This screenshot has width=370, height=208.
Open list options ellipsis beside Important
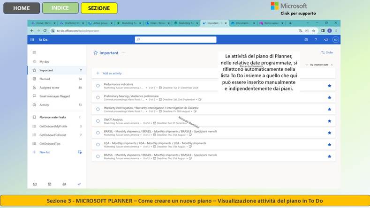click(x=124, y=53)
